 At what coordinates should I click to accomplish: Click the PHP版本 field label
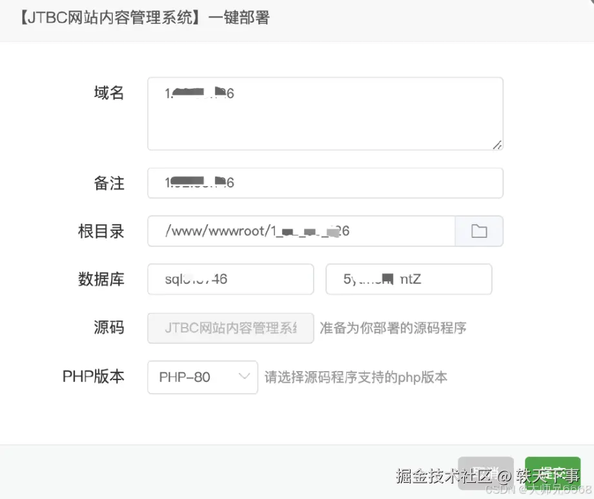[x=93, y=377]
